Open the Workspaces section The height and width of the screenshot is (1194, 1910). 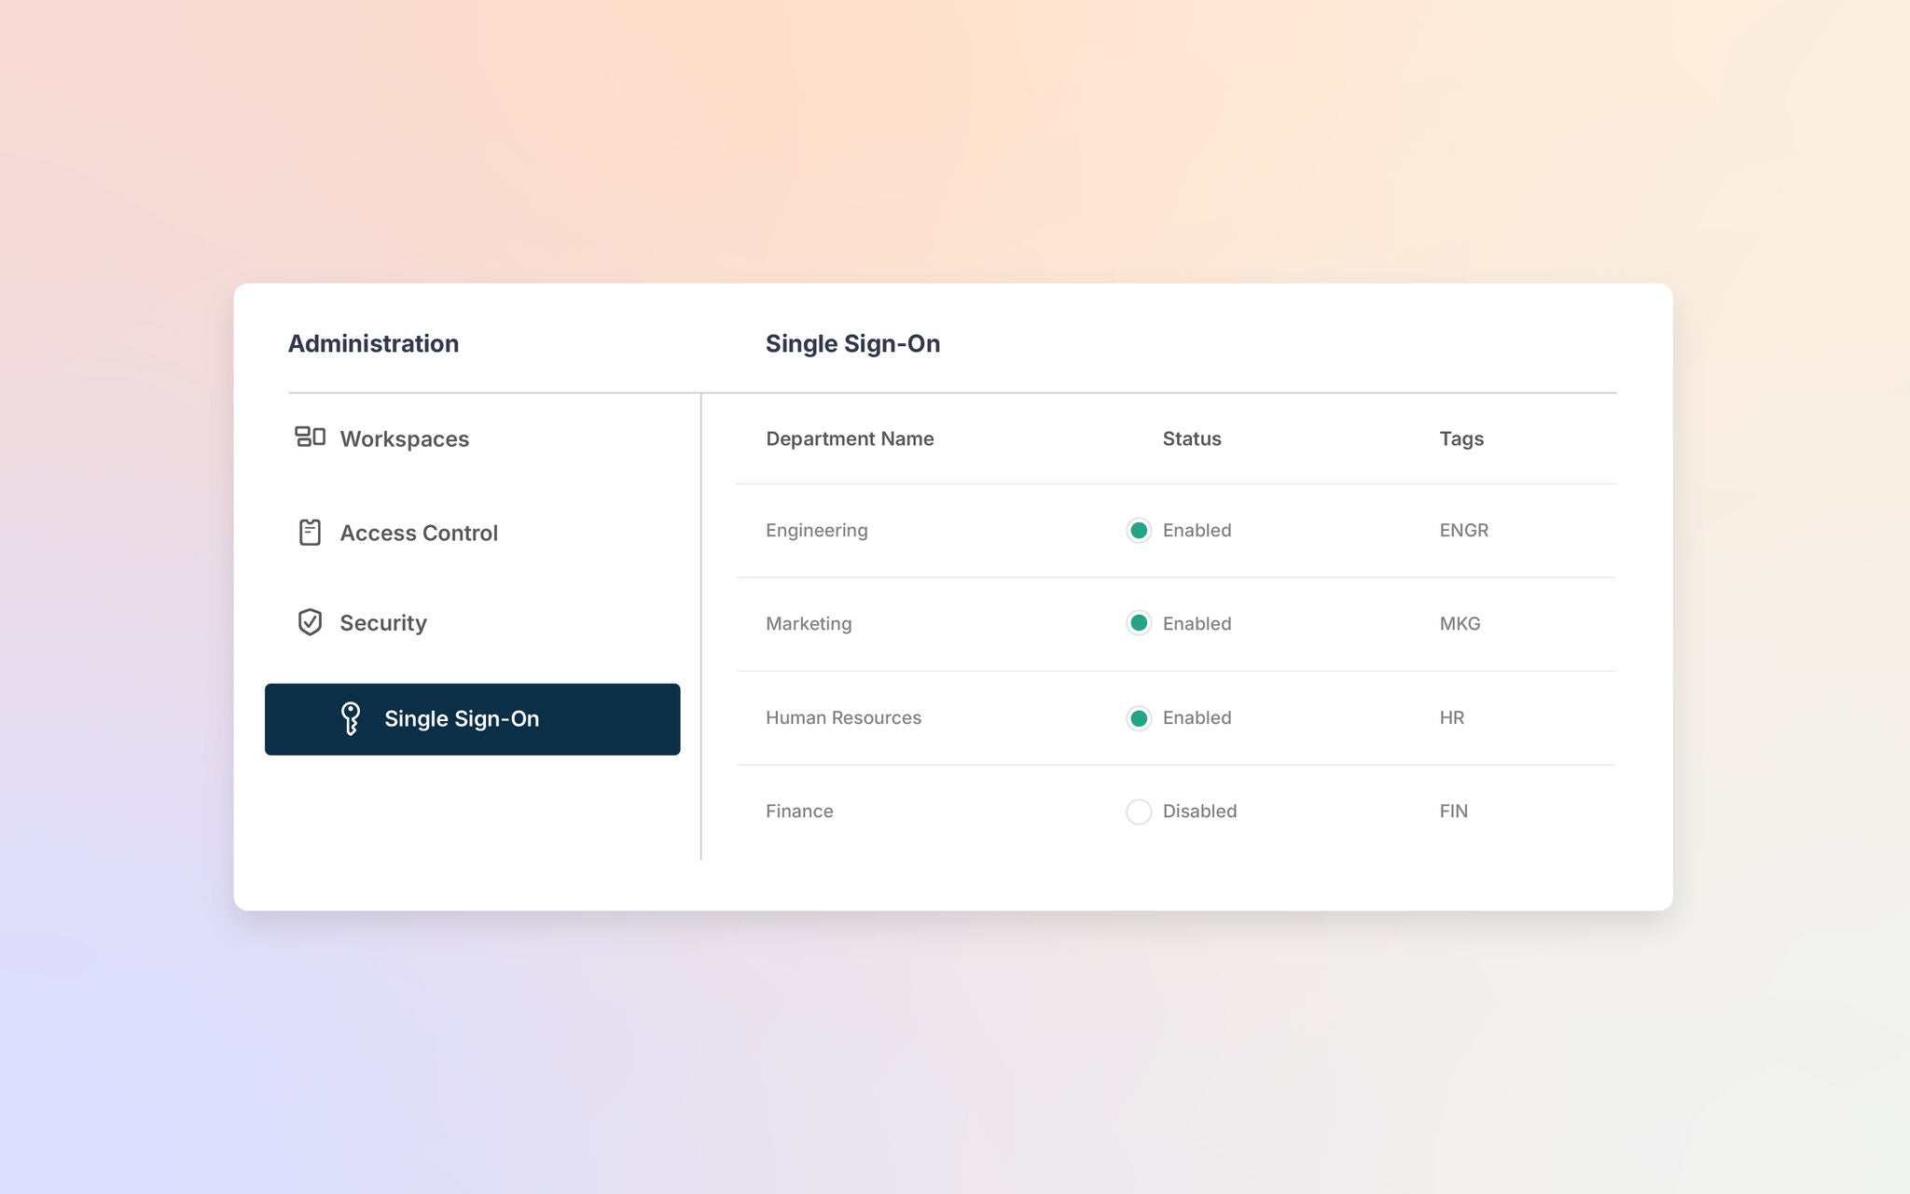405,437
